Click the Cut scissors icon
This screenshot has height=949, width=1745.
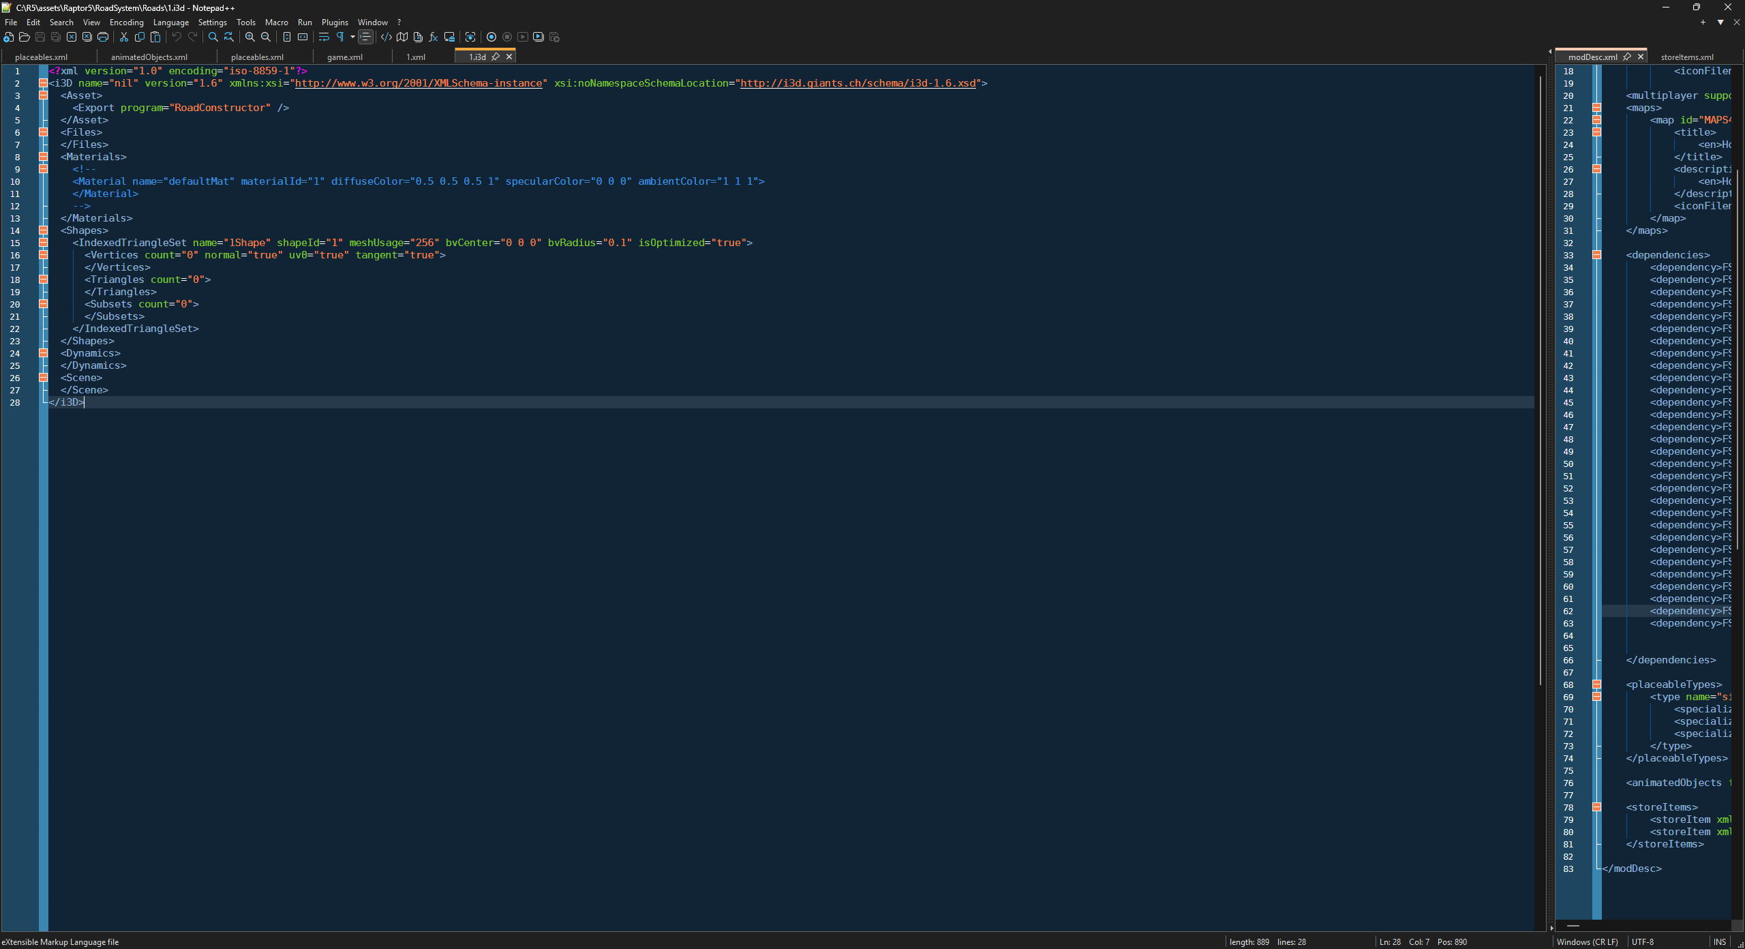(x=124, y=37)
